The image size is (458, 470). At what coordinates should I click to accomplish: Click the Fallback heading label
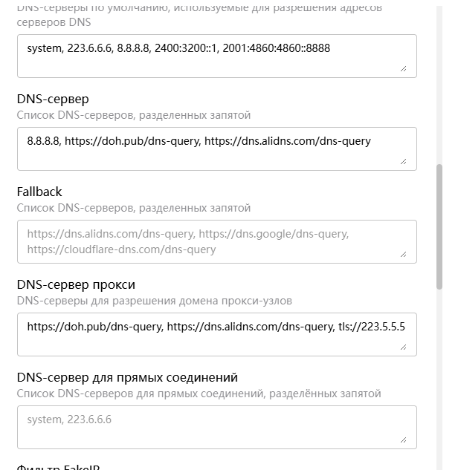39,192
